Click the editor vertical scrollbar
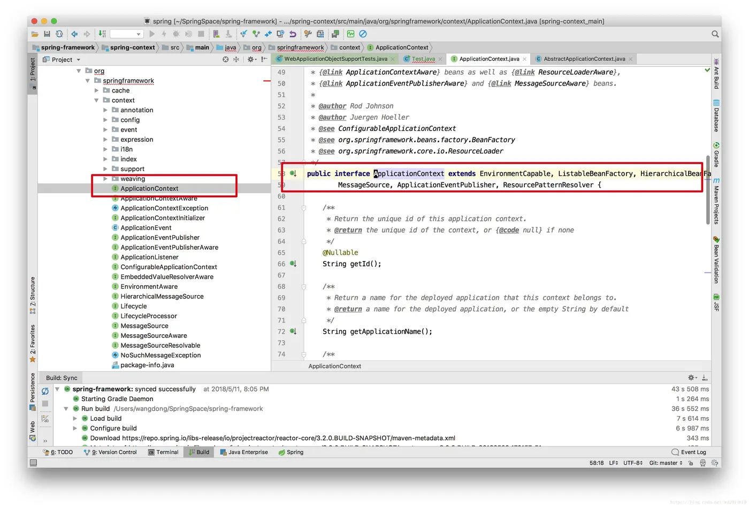Screen dimensions: 749x507 (x=708, y=190)
